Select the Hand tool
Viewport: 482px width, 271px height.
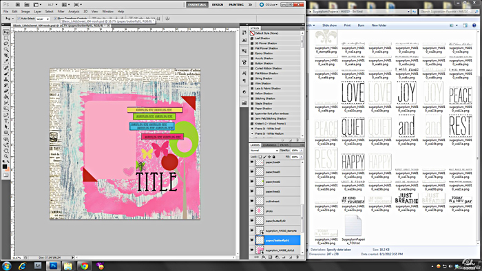pos(6,151)
